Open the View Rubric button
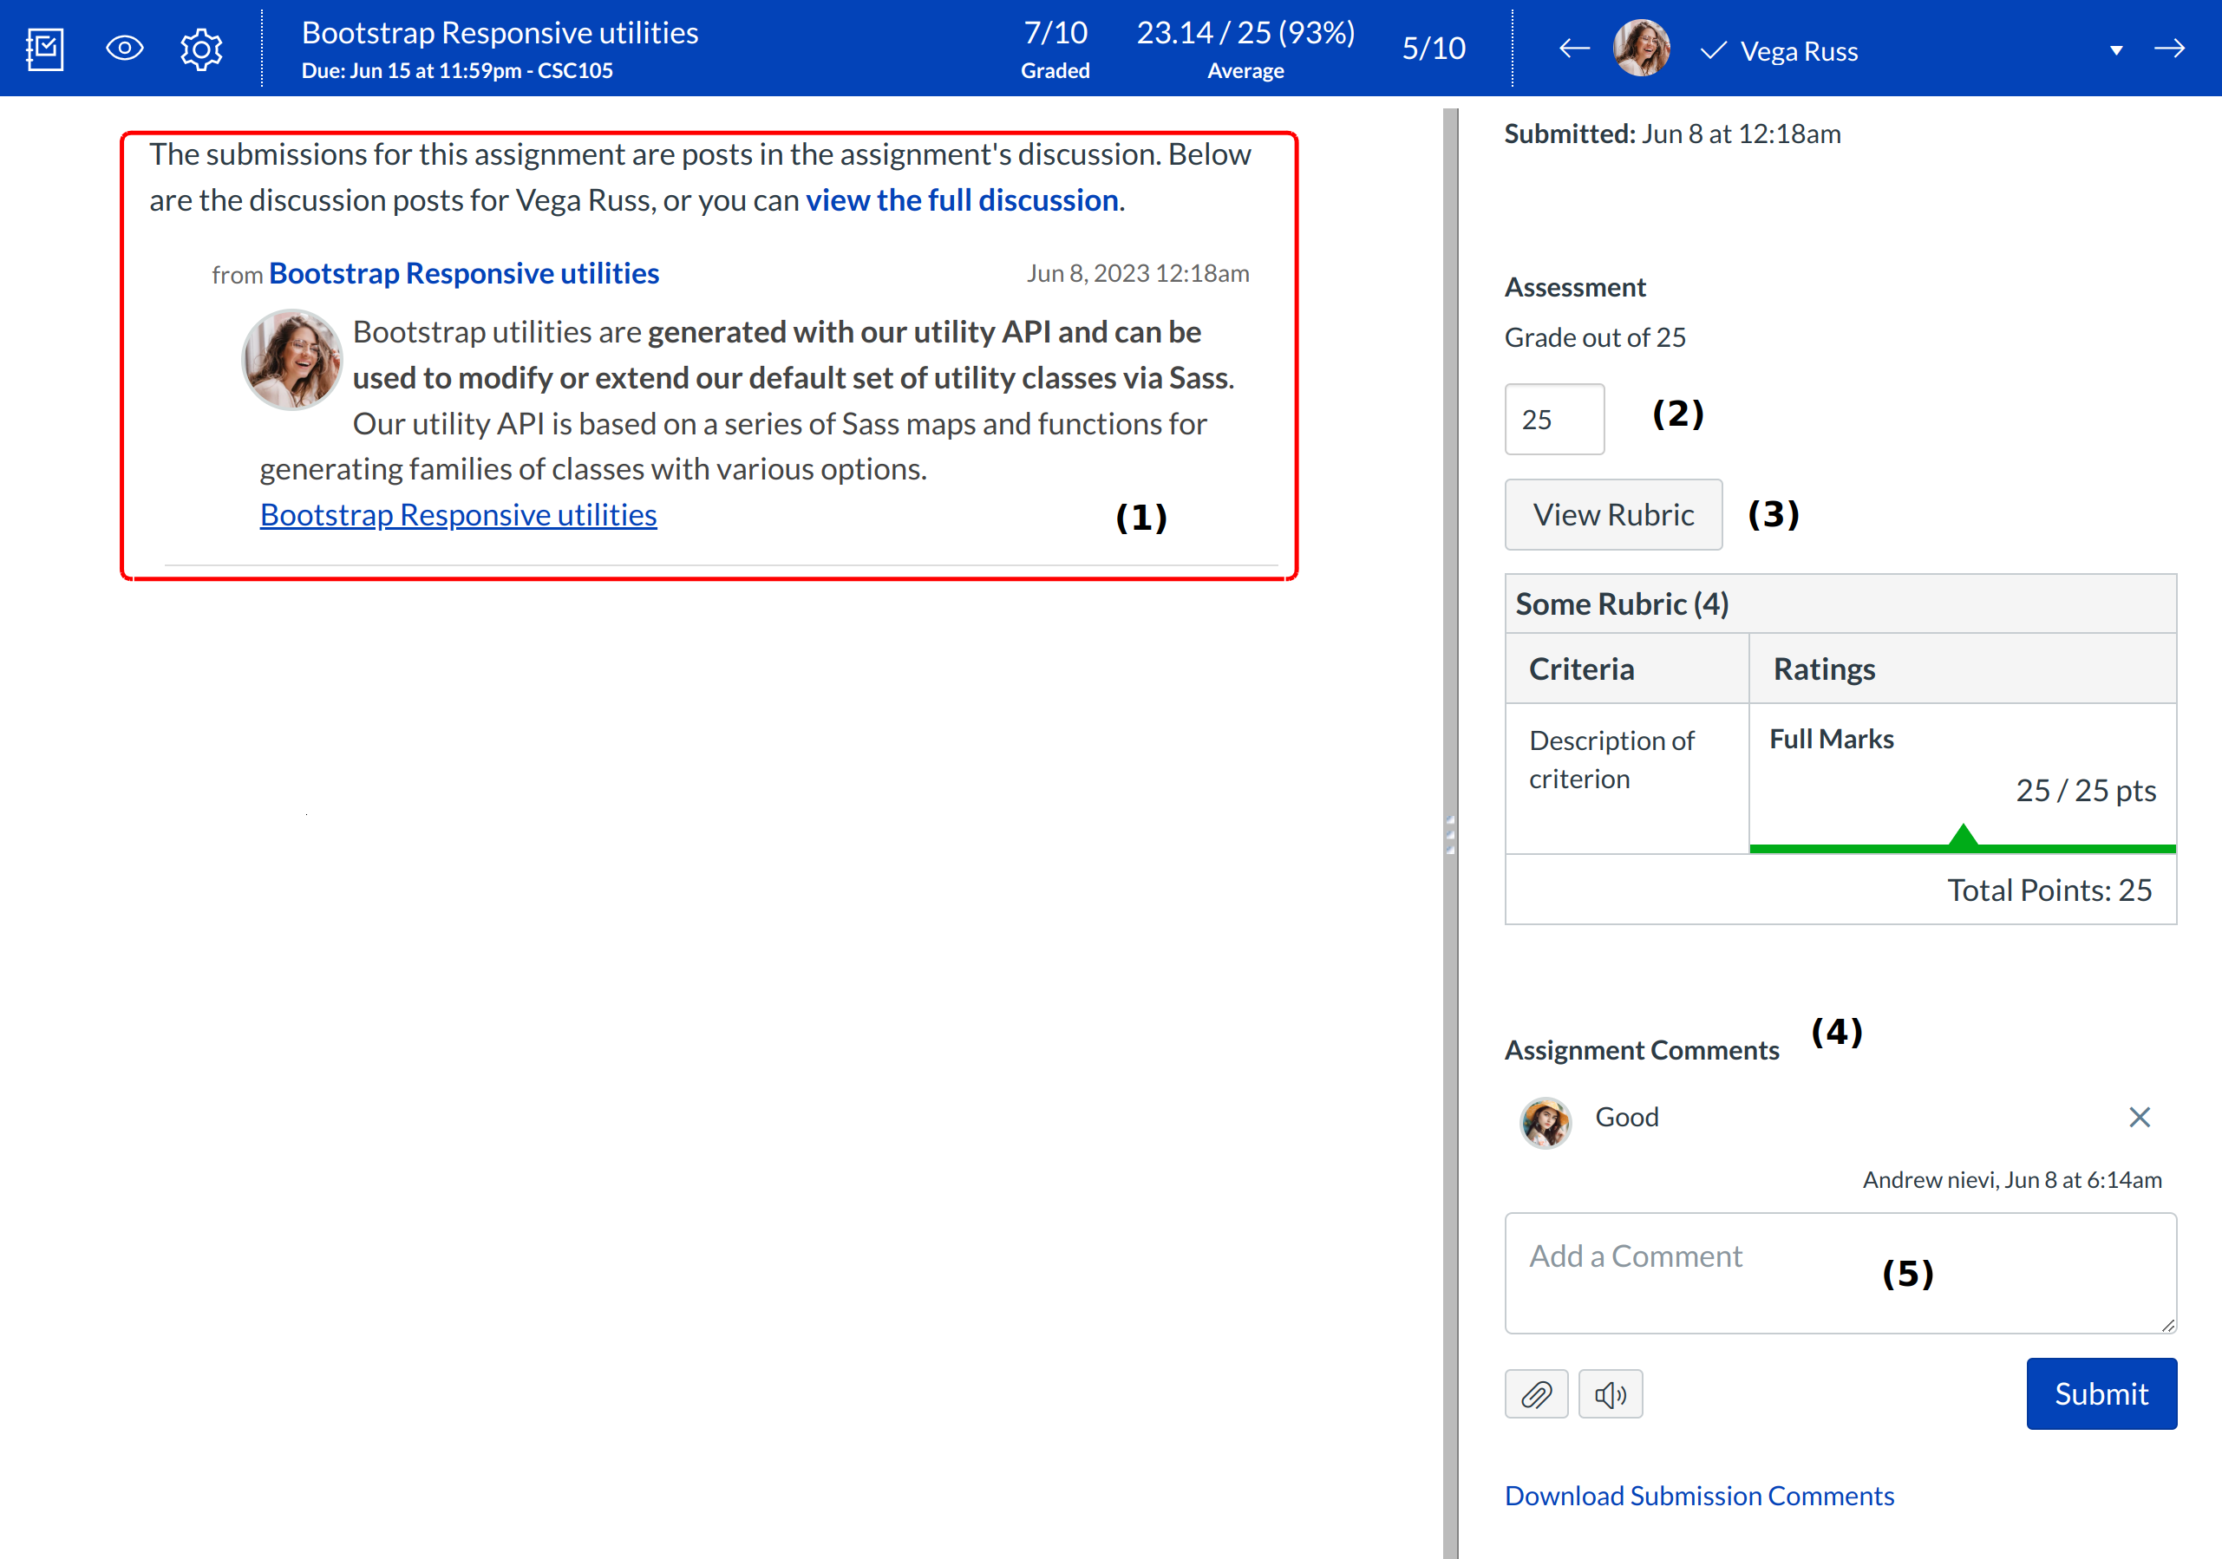The width and height of the screenshot is (2222, 1559). [1612, 514]
